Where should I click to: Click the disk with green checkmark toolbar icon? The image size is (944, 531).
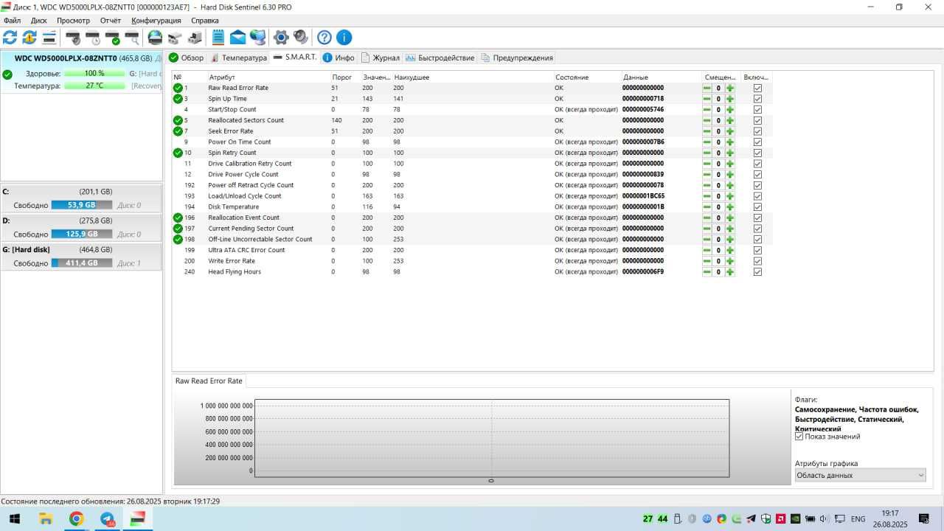[112, 38]
